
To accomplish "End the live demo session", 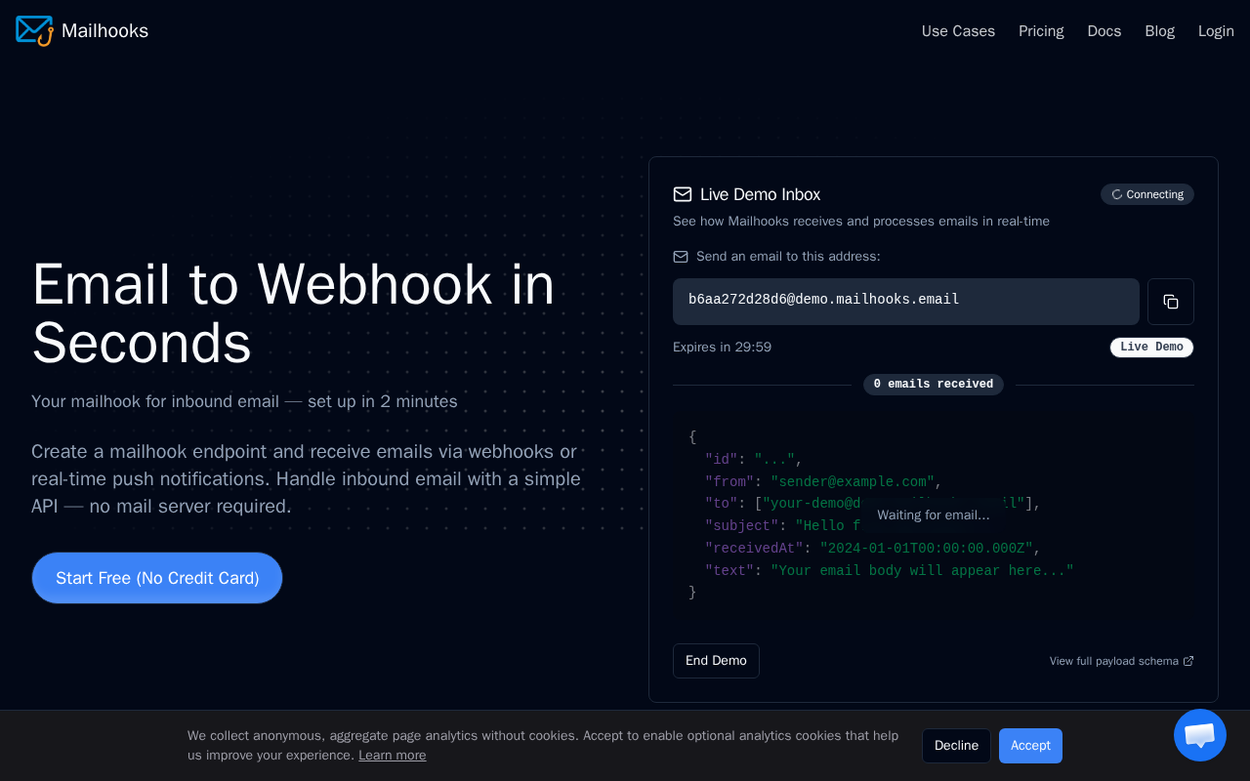I will (x=716, y=661).
